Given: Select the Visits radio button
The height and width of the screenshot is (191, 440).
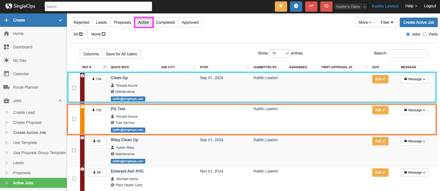Looking at the screenshot, I should click(x=425, y=34).
